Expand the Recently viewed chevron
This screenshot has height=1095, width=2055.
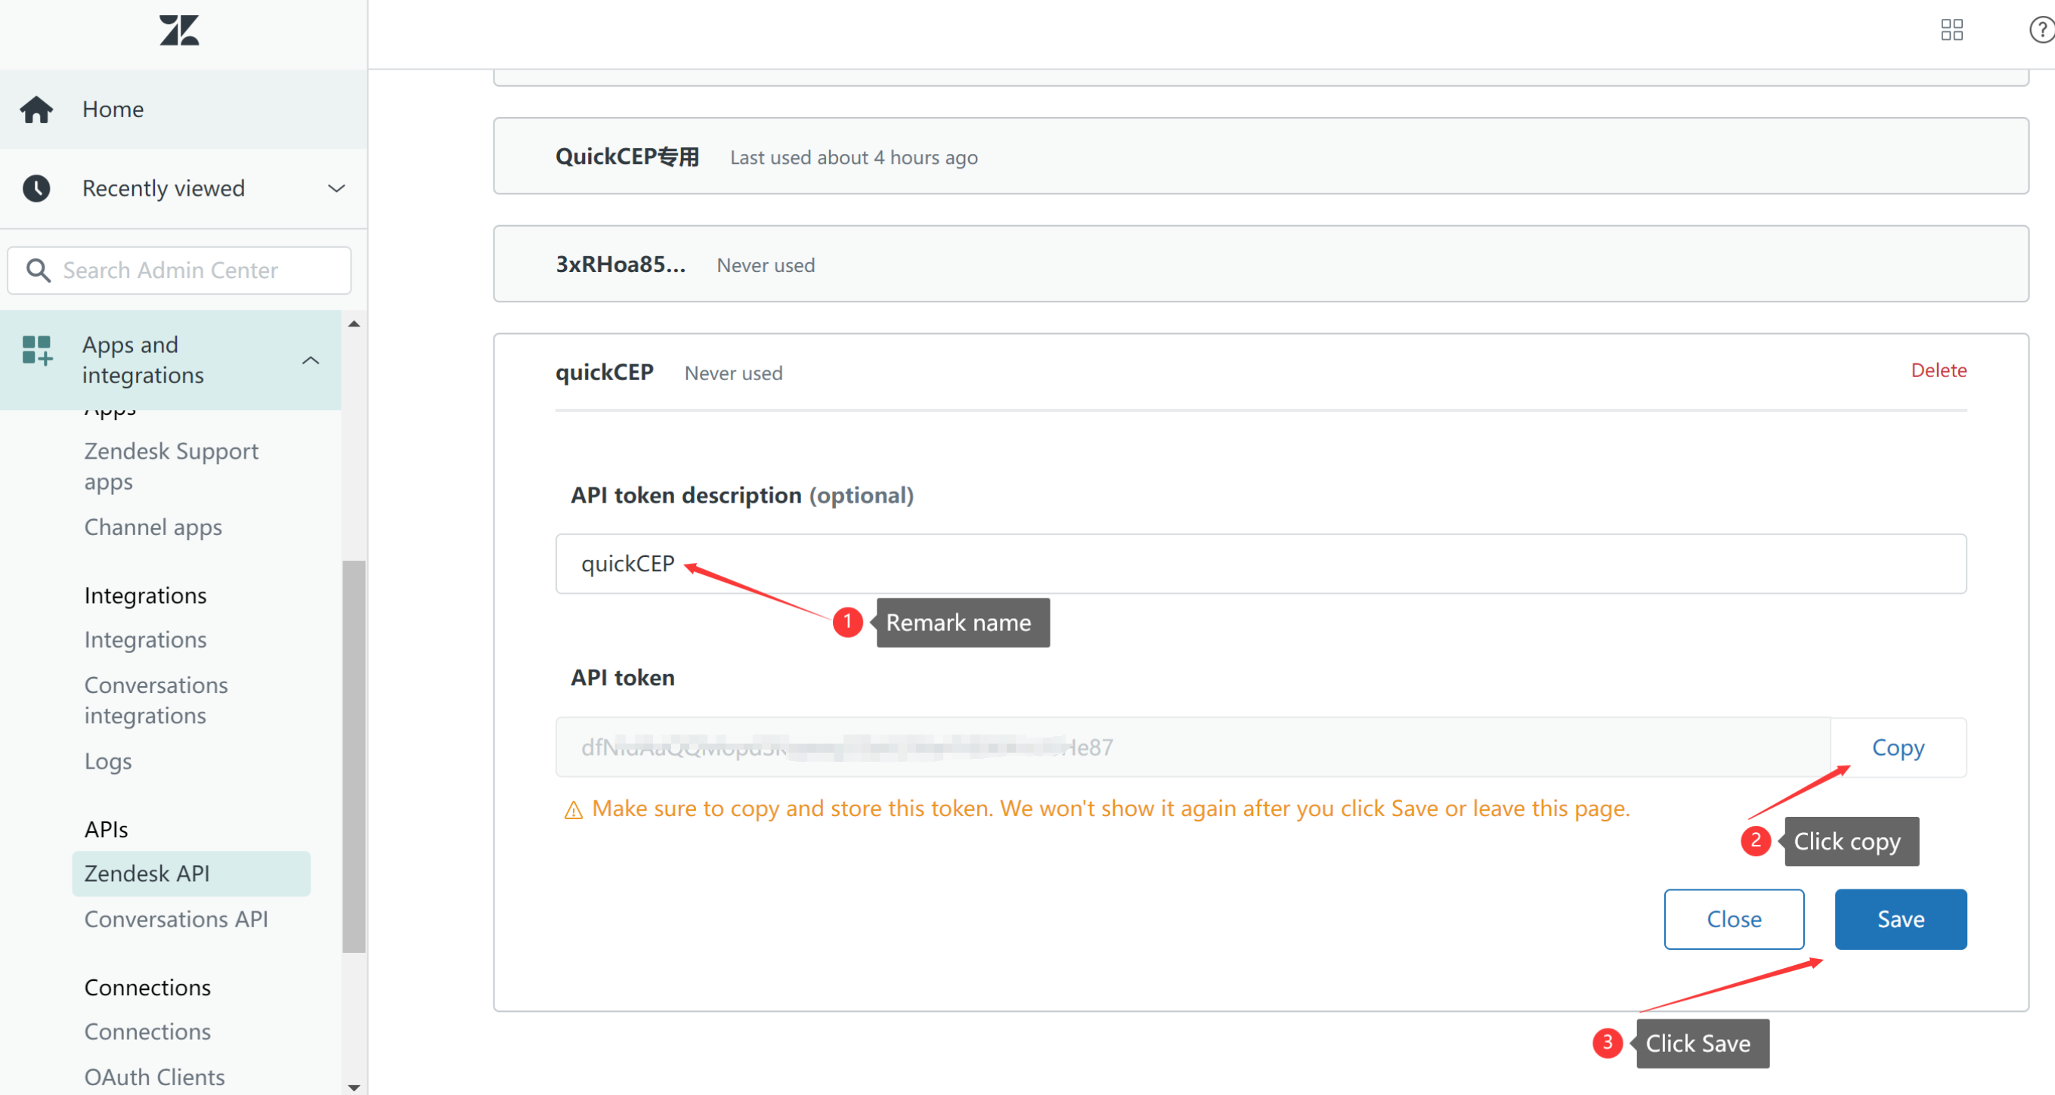coord(336,189)
